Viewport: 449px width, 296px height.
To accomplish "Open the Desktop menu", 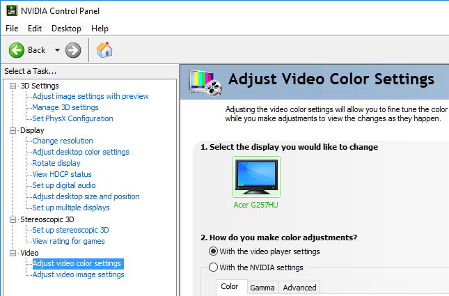I will pyautogui.click(x=66, y=29).
